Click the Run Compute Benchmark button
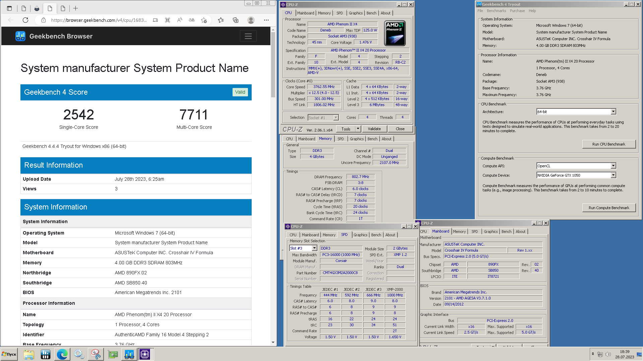Viewport: 643px width, 361px height. tap(608, 208)
